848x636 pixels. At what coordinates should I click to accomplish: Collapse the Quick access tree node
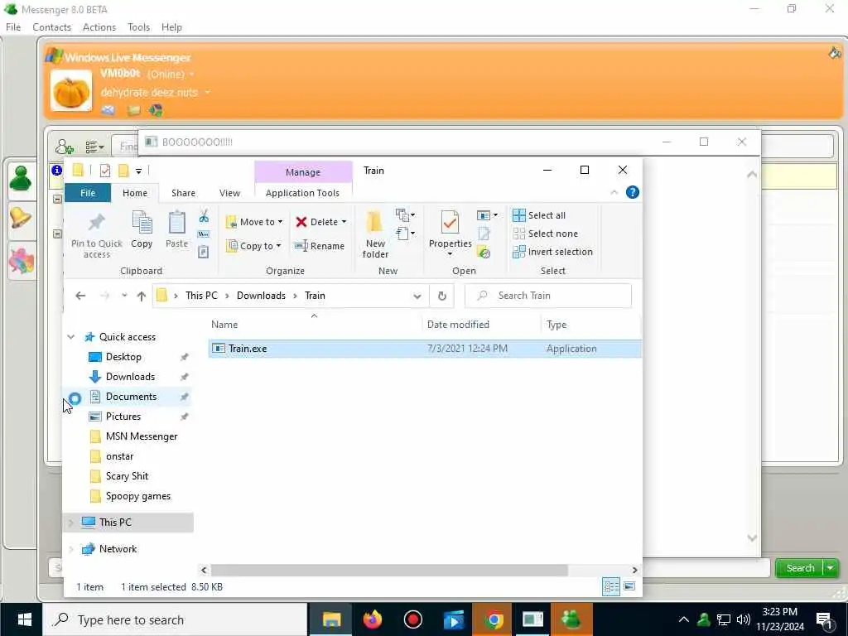pos(71,337)
